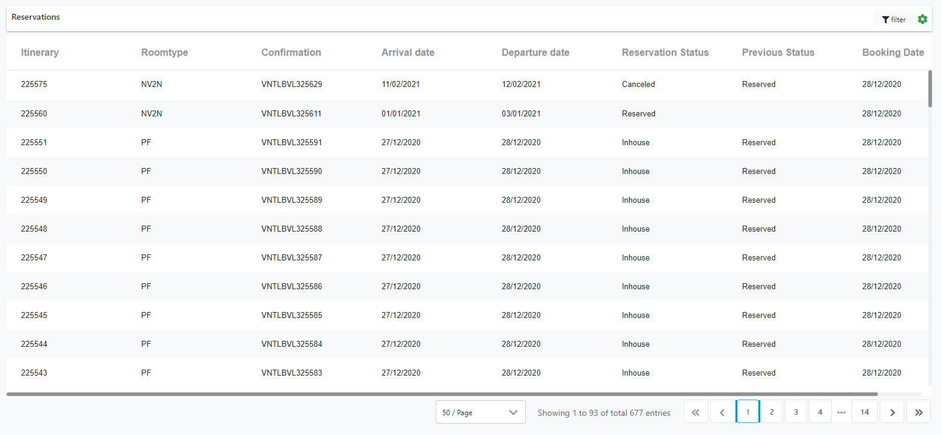Go to previous page arrow
The height and width of the screenshot is (435, 941).
722,412
